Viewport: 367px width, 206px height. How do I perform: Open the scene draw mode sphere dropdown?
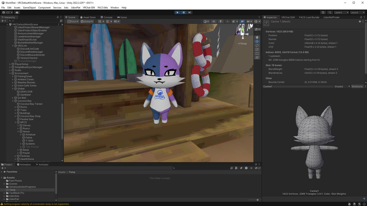tap(206, 21)
